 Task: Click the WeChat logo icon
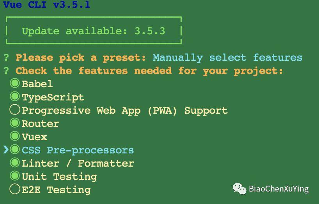pos(239,188)
